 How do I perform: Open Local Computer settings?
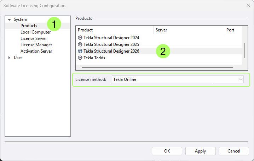point(35,32)
